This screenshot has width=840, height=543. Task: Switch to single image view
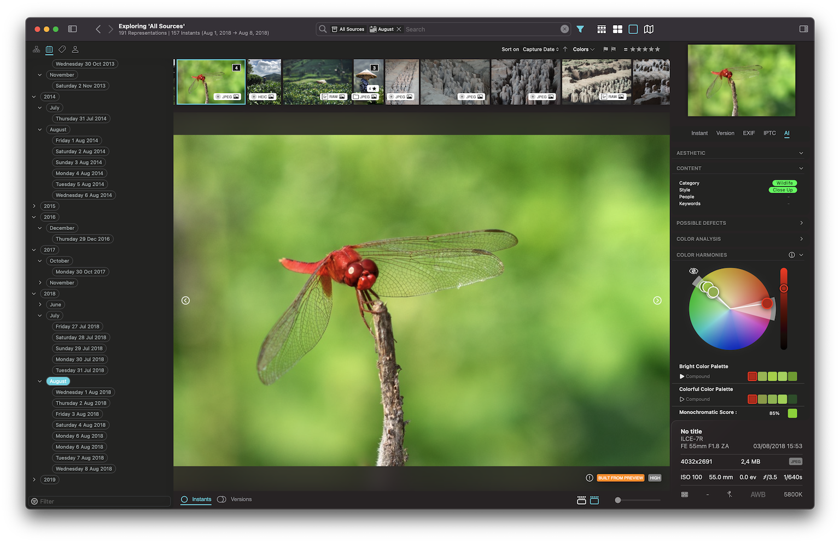(633, 29)
